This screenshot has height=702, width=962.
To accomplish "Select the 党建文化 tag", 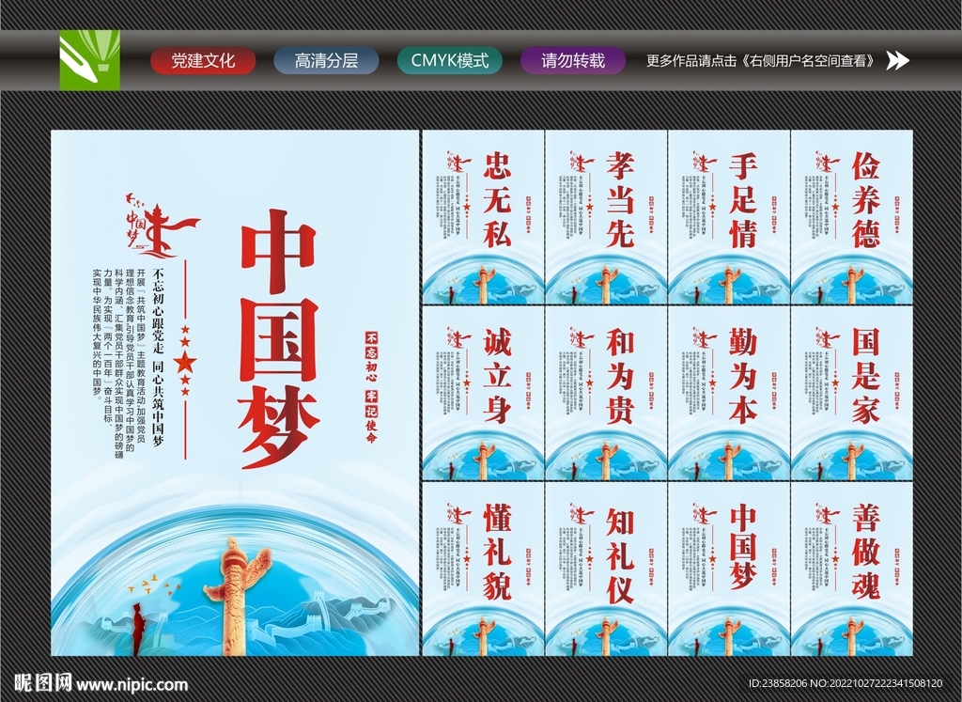I will 202,60.
